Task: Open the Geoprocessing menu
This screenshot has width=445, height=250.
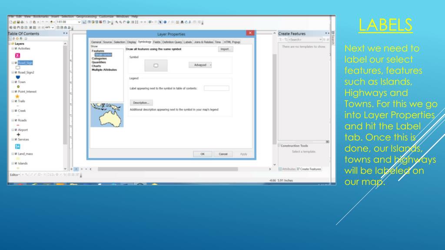Action: click(x=86, y=17)
